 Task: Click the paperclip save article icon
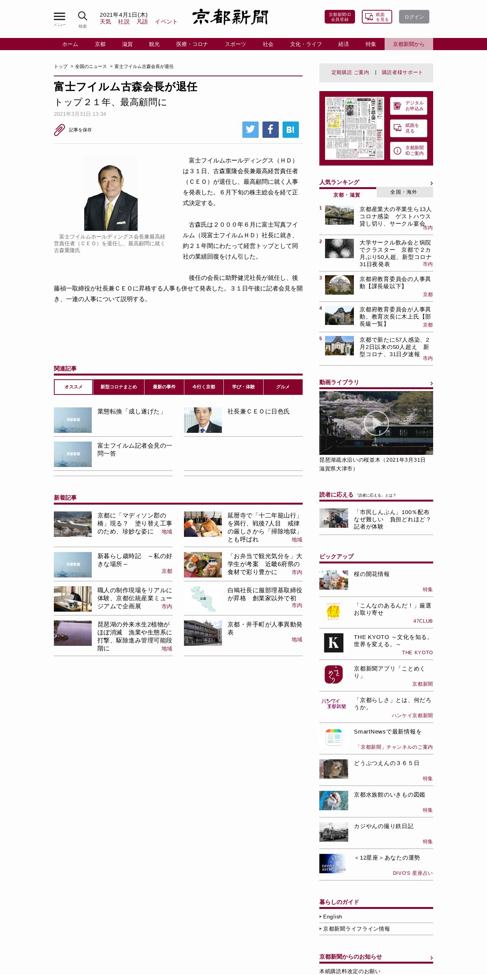coord(59,130)
